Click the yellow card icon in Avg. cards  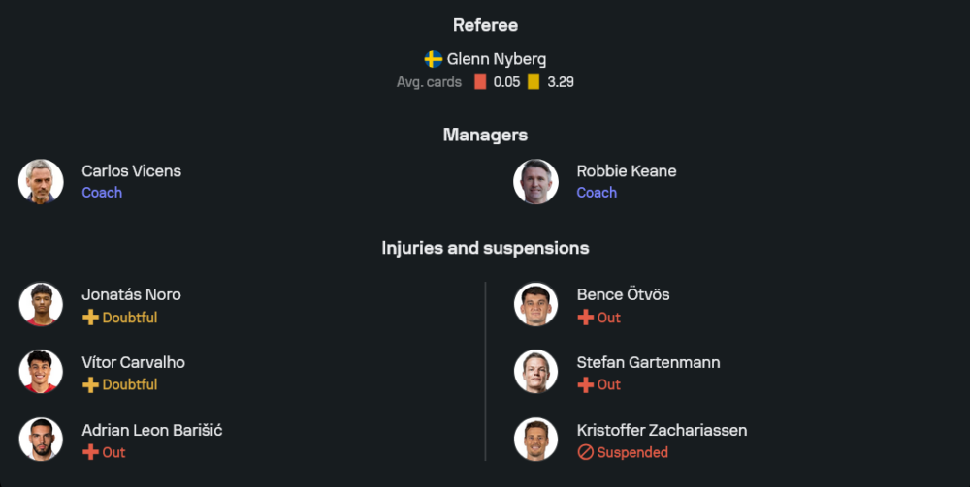point(533,82)
